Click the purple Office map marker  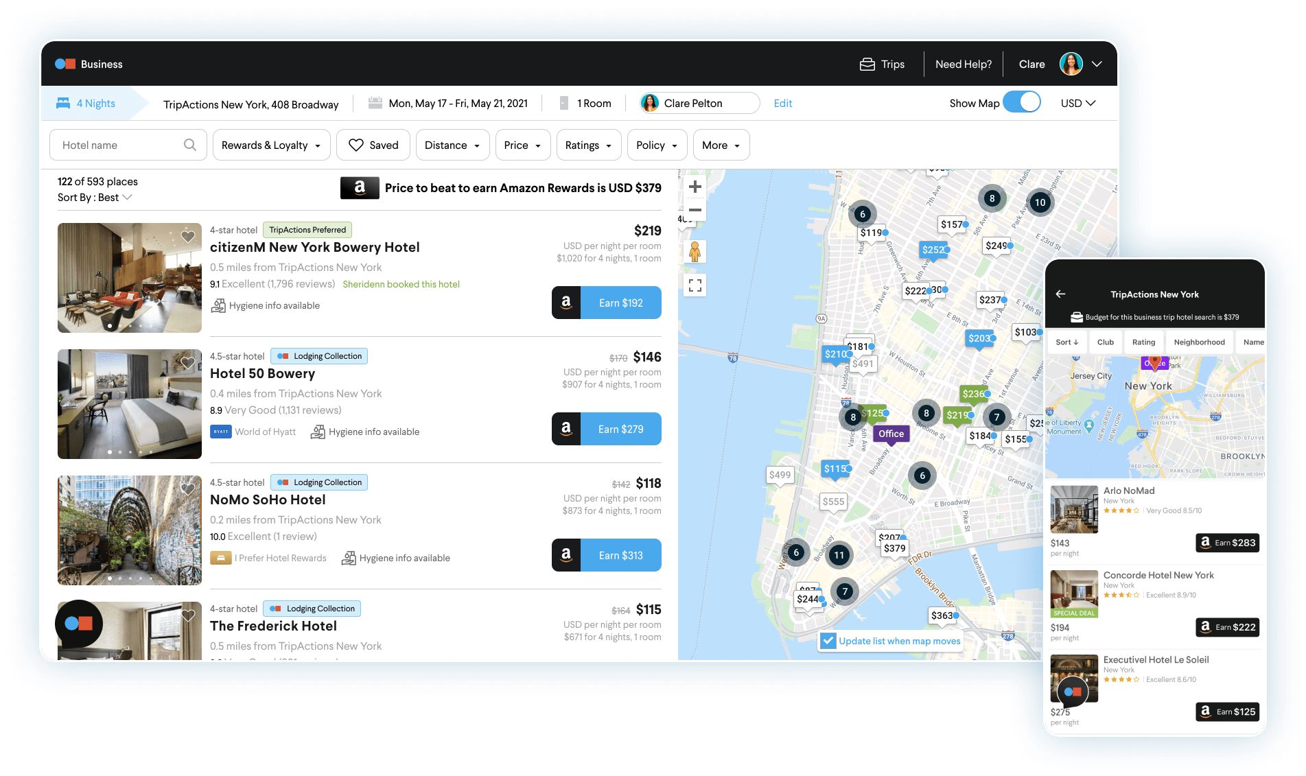click(891, 434)
